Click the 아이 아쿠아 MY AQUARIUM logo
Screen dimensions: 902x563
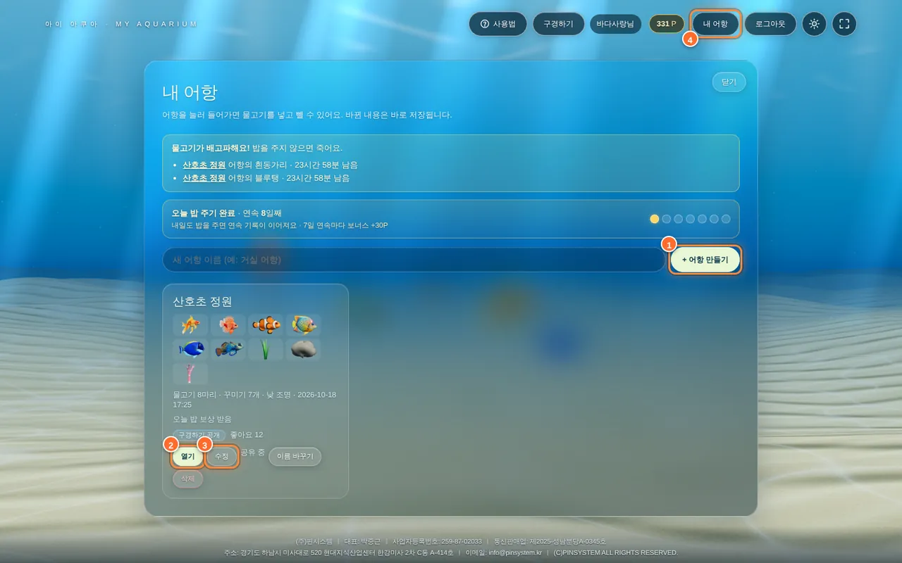pos(121,24)
